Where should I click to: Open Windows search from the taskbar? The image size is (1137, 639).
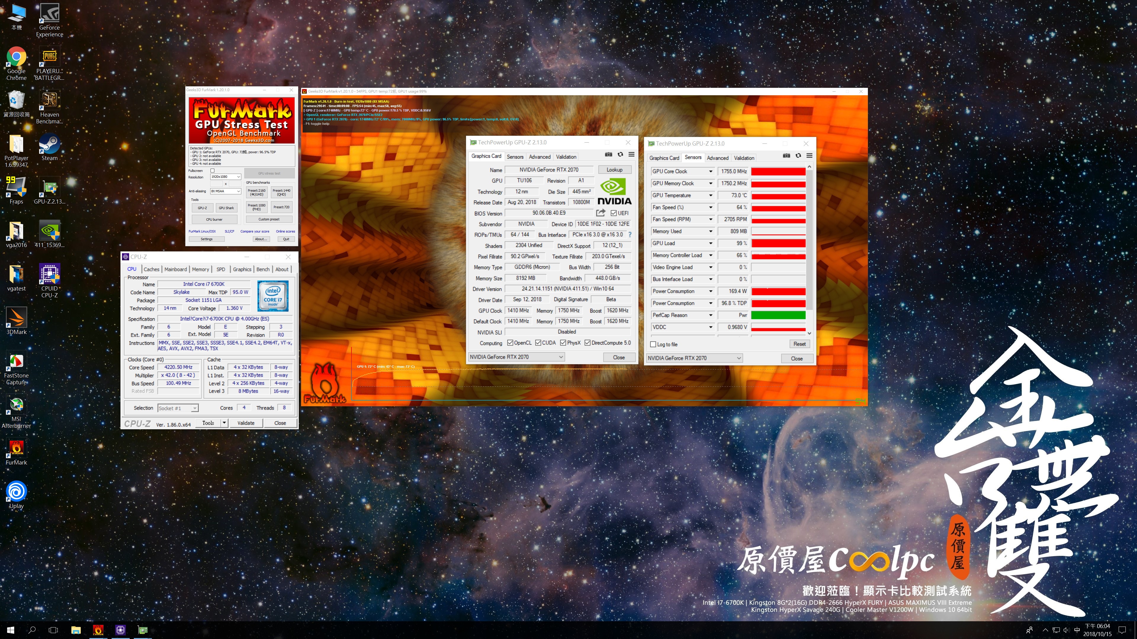click(32, 630)
